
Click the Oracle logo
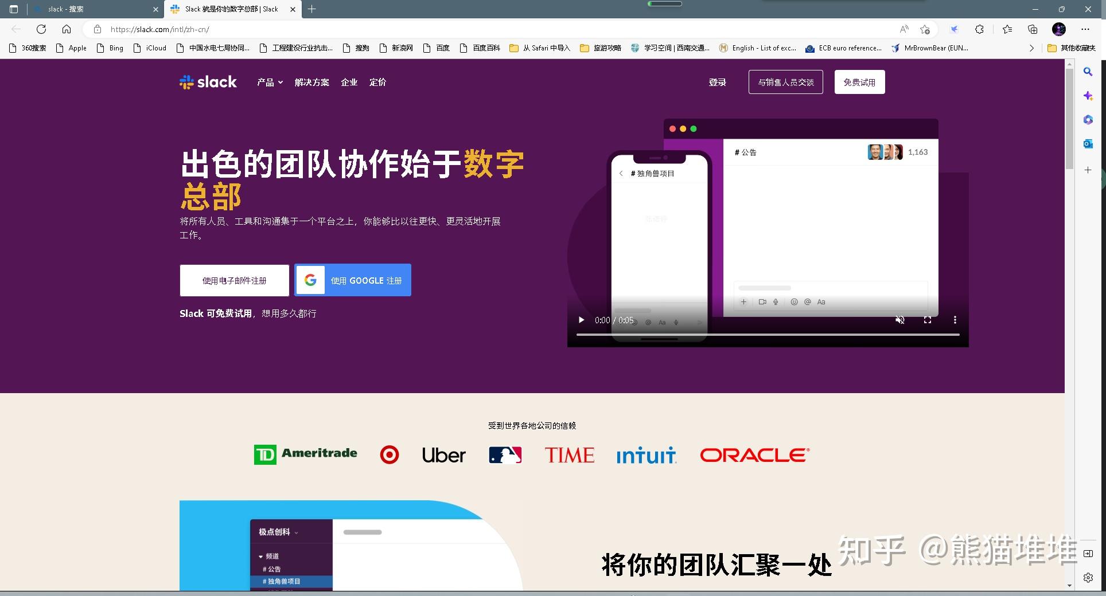[x=755, y=455]
